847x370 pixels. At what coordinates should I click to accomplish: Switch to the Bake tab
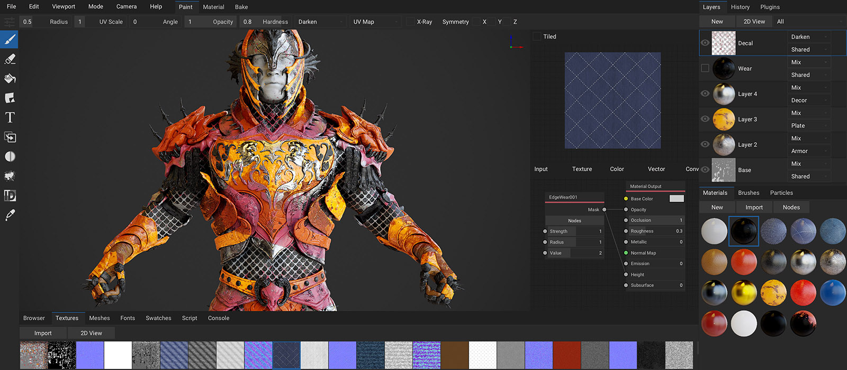coord(241,7)
